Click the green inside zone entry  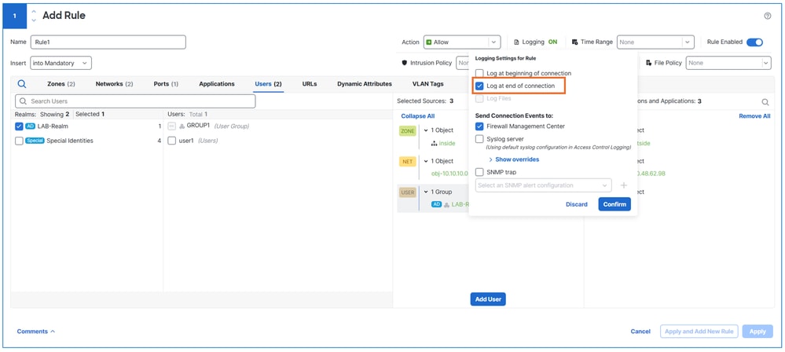447,143
